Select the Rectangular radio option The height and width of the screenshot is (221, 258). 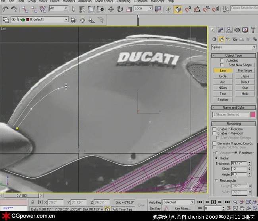point(217,181)
